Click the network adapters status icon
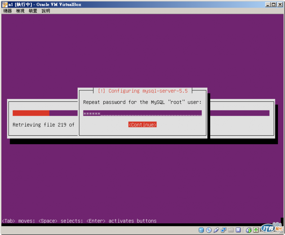Image resolution: width=285 pixels, height=235 pixels. click(x=223, y=230)
